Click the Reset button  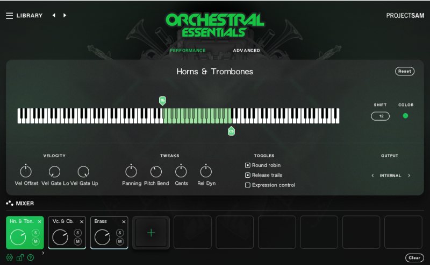click(405, 71)
